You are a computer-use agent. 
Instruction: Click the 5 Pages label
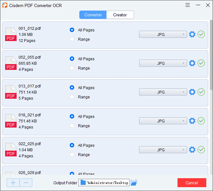[x=26, y=98]
